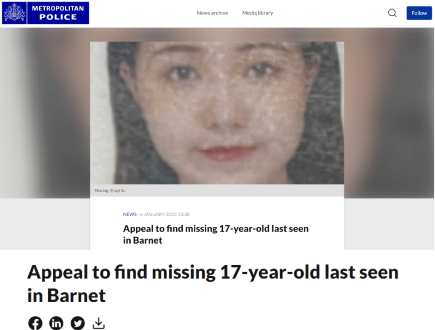Screen dimensions: 435x330
Task: Share article on LinkedIn
Action: point(56,323)
